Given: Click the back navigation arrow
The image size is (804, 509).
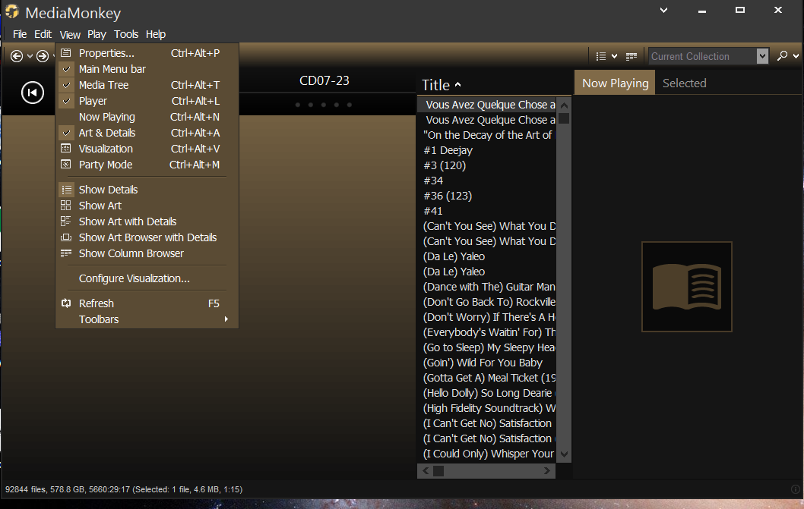Looking at the screenshot, I should 17,56.
